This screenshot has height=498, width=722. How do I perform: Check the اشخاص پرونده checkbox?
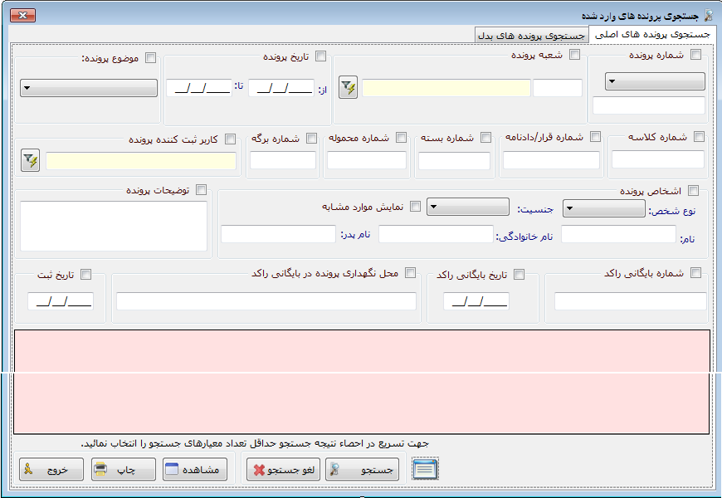tap(694, 191)
